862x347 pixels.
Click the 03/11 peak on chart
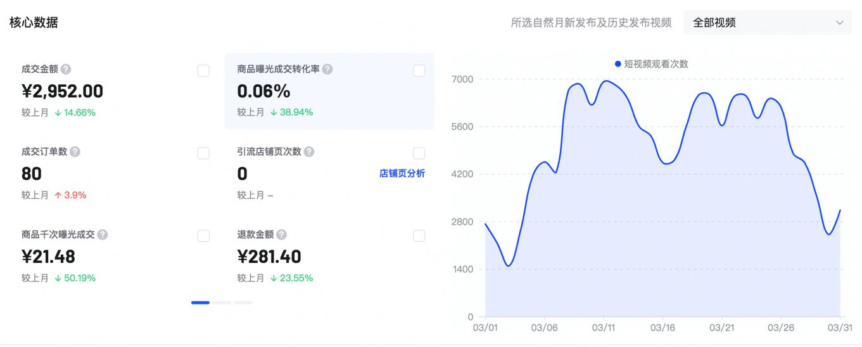pyautogui.click(x=605, y=81)
